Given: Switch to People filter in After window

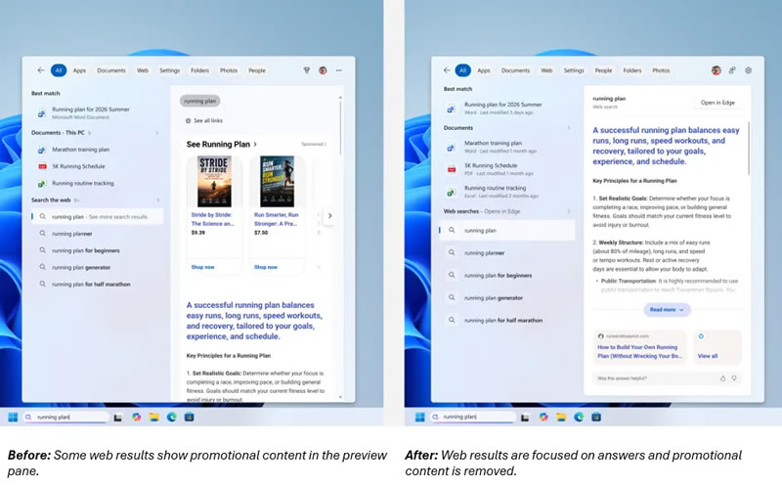Looking at the screenshot, I should [603, 70].
